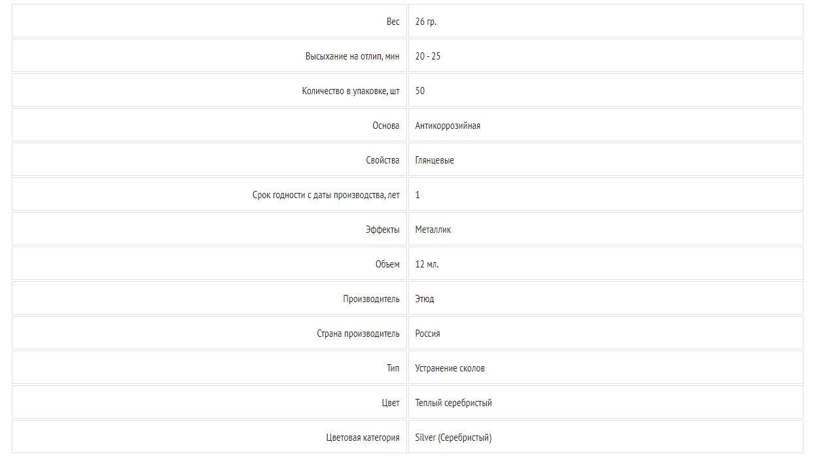The width and height of the screenshot is (816, 463).
Task: Click the 'Основа' row label
Action: point(386,126)
